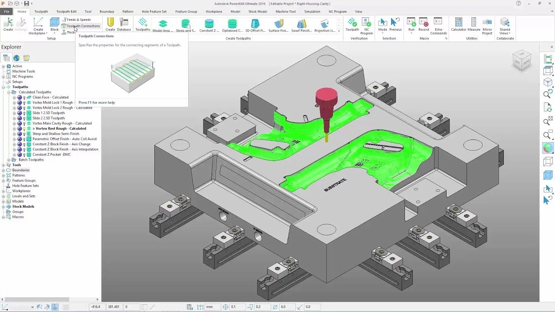Screen dimensions: 555x312
Task: Start recording a macro
Action: click(x=424, y=24)
